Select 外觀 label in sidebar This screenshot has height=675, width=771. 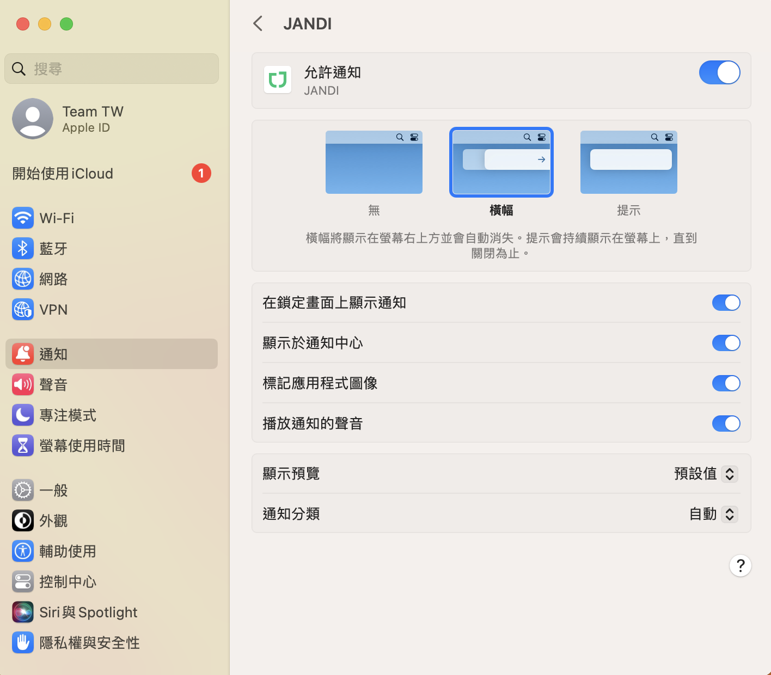[x=53, y=521]
